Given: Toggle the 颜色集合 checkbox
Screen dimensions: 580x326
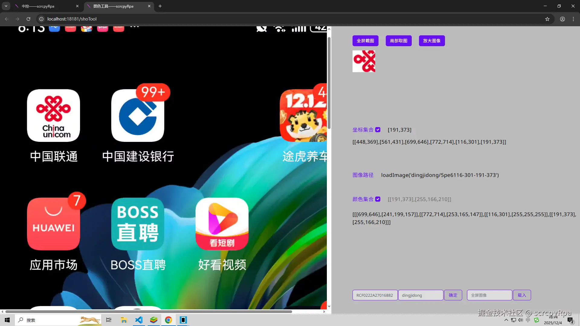Looking at the screenshot, I should [377, 199].
